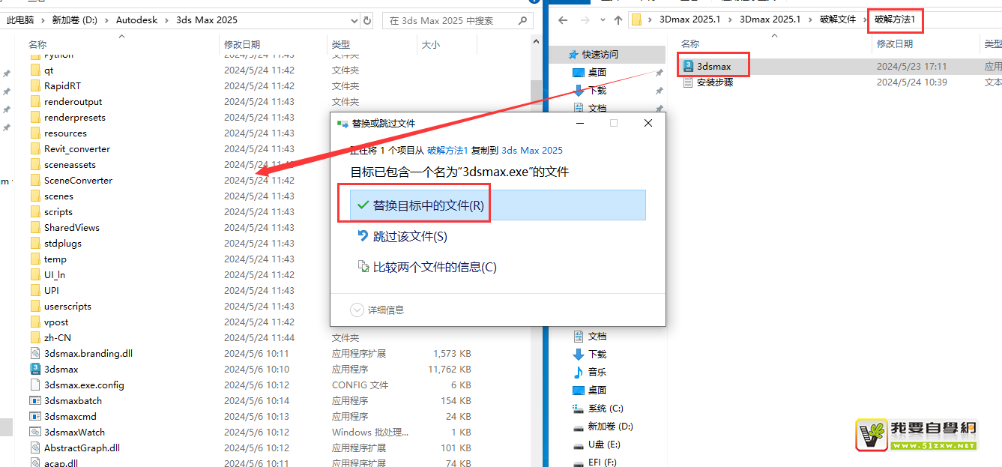The width and height of the screenshot is (1002, 467).
Task: Click 比较两个文件的信息(C) option
Action: click(434, 267)
